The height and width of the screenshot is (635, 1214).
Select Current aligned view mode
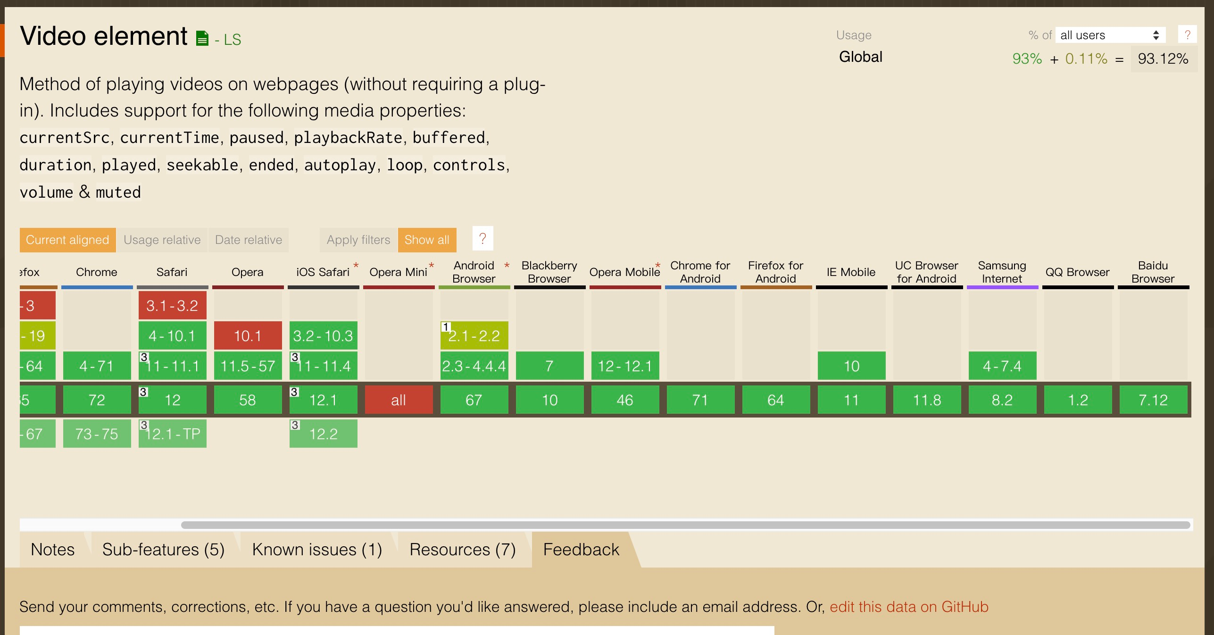pos(67,240)
